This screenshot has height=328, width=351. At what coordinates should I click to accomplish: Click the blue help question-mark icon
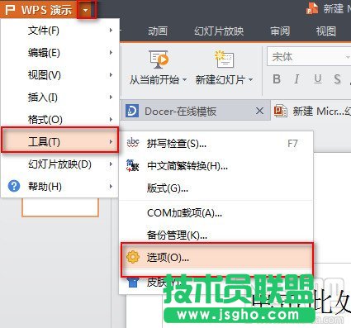click(14, 186)
